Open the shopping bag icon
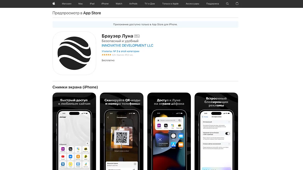 pyautogui.click(x=237, y=4)
